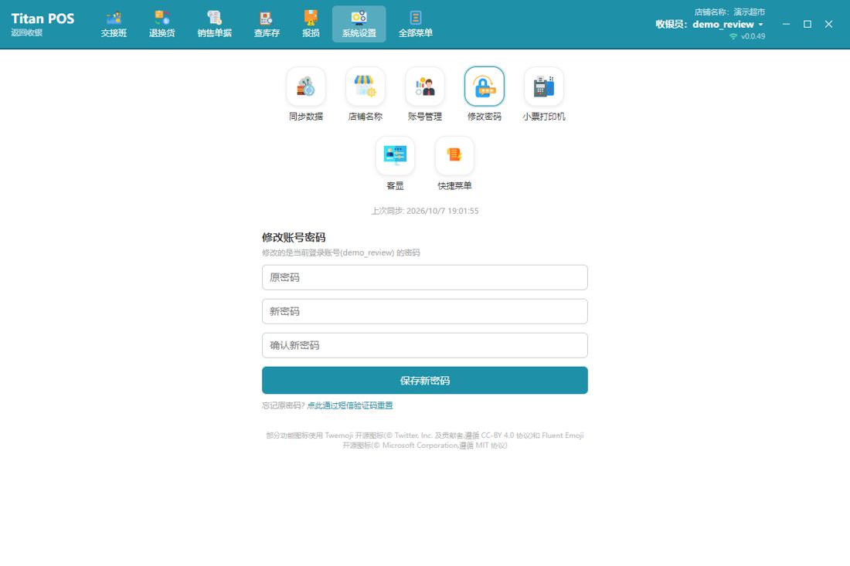Click the Titan POS logo title
This screenshot has height=566, width=850.
42,19
